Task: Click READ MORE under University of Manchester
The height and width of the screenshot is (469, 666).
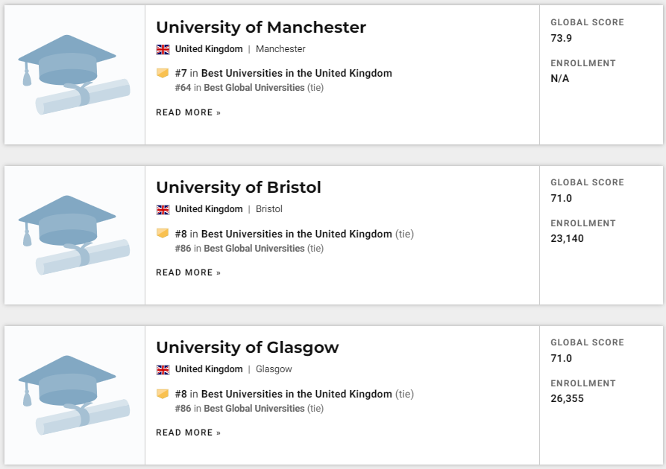Action: point(188,113)
